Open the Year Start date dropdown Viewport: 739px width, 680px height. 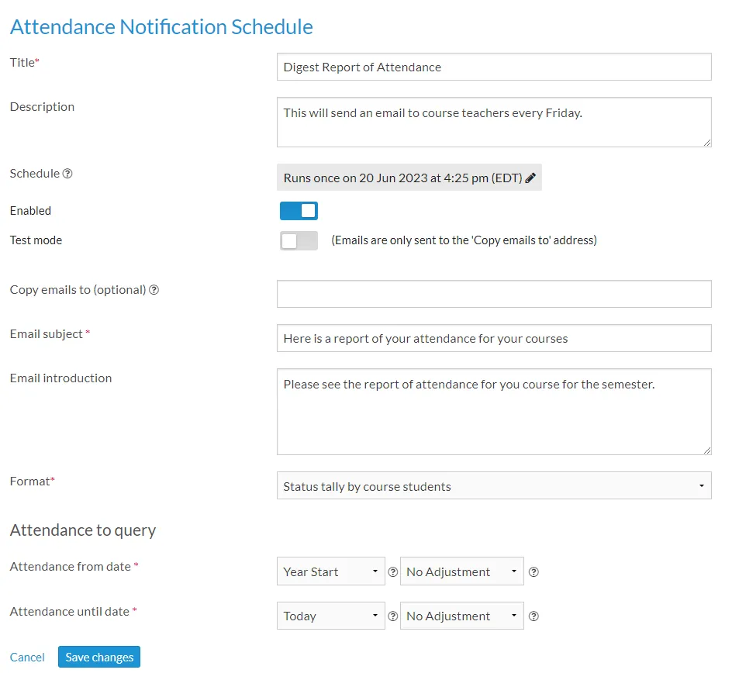[x=331, y=571]
